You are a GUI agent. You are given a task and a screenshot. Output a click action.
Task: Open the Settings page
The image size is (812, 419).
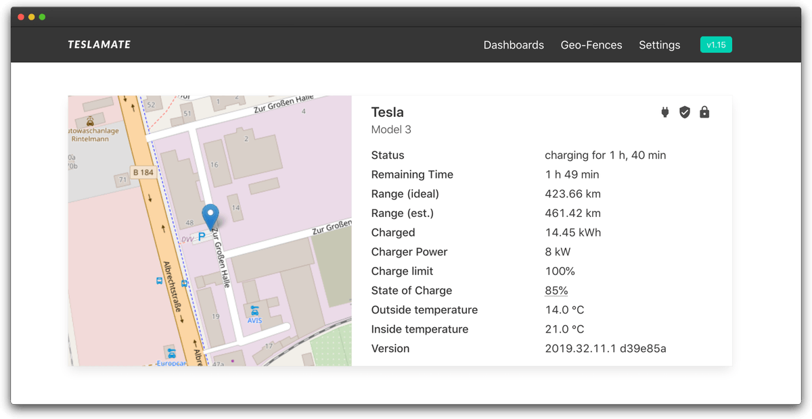659,45
